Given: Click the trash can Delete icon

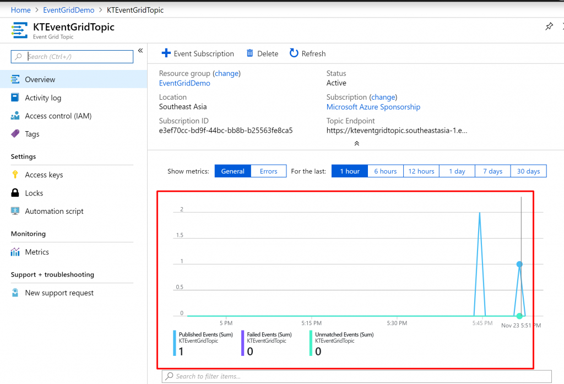Looking at the screenshot, I should point(250,53).
